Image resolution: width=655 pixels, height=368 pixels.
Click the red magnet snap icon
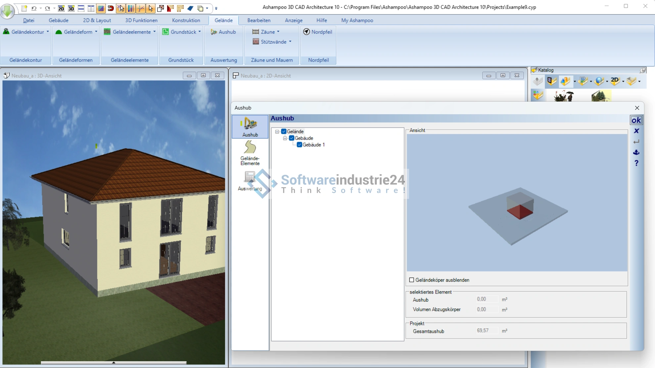pos(111,8)
